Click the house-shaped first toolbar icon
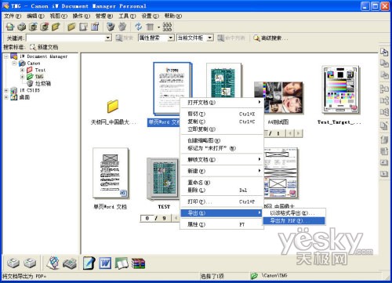Screen dimensions: 392x283 tap(10, 27)
